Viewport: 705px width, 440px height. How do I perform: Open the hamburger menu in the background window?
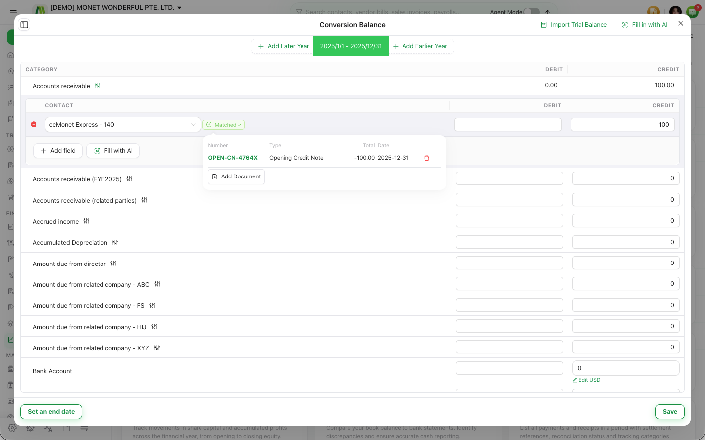coord(13,13)
